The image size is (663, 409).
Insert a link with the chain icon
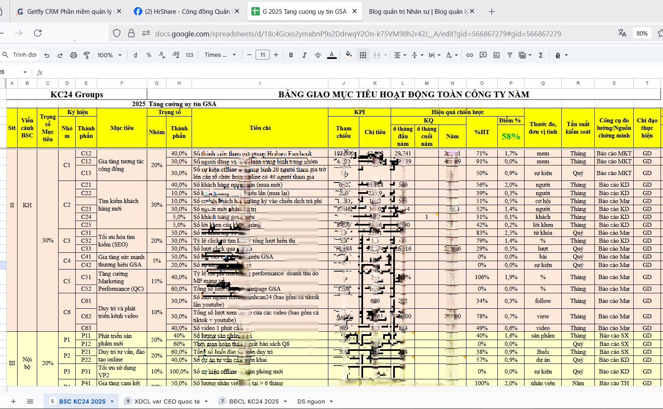470,55
